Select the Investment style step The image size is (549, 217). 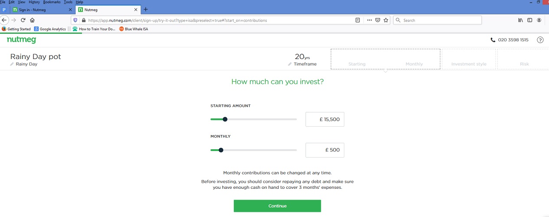point(469,59)
